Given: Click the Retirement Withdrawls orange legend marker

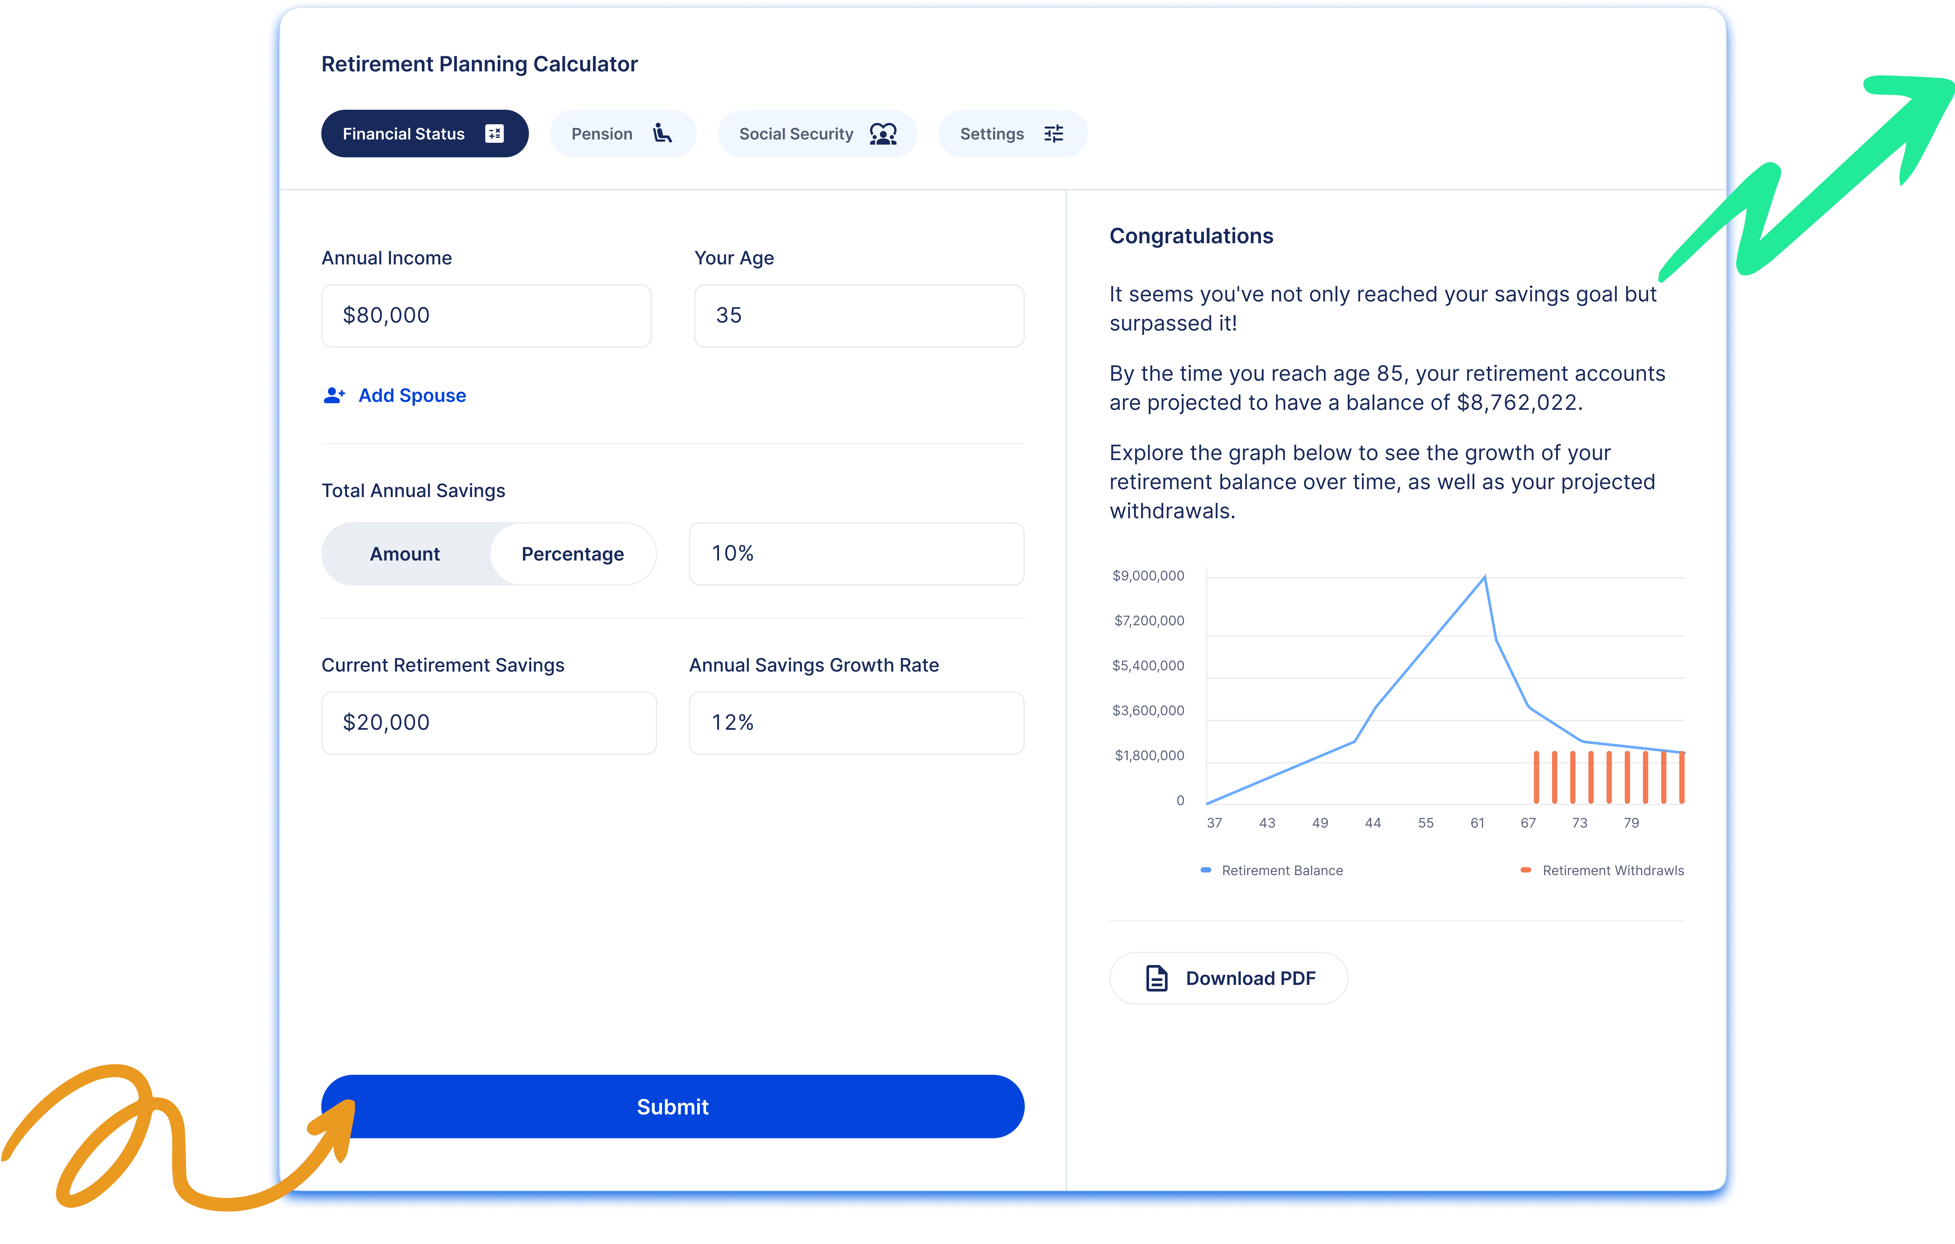Looking at the screenshot, I should click(x=1526, y=870).
